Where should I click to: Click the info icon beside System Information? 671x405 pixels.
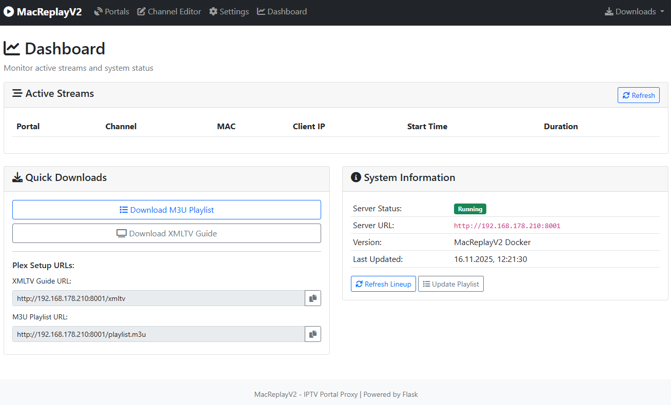pos(356,177)
